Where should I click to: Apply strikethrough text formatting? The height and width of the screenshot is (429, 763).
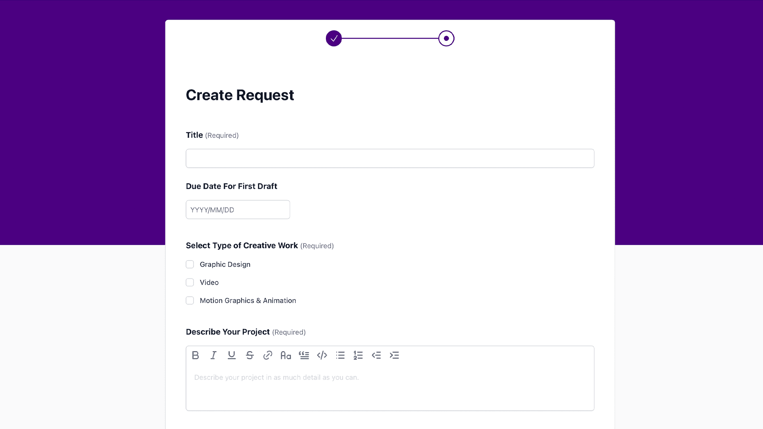pos(250,355)
